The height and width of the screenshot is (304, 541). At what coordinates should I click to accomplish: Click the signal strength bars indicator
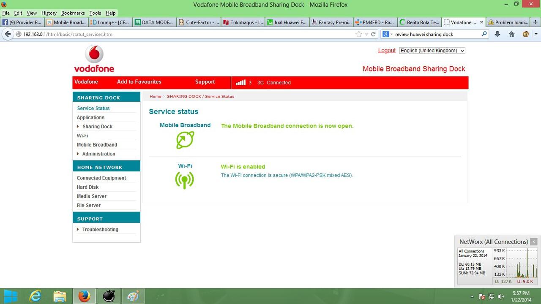(x=240, y=82)
